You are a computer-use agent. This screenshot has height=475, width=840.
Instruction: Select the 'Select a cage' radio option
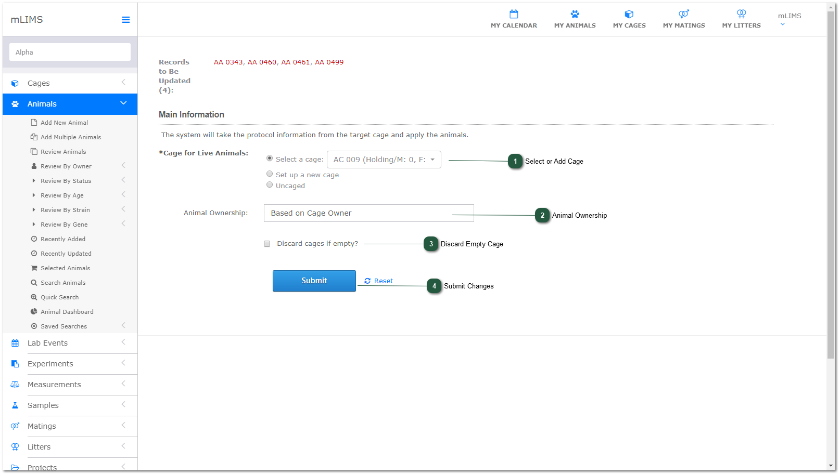(270, 158)
